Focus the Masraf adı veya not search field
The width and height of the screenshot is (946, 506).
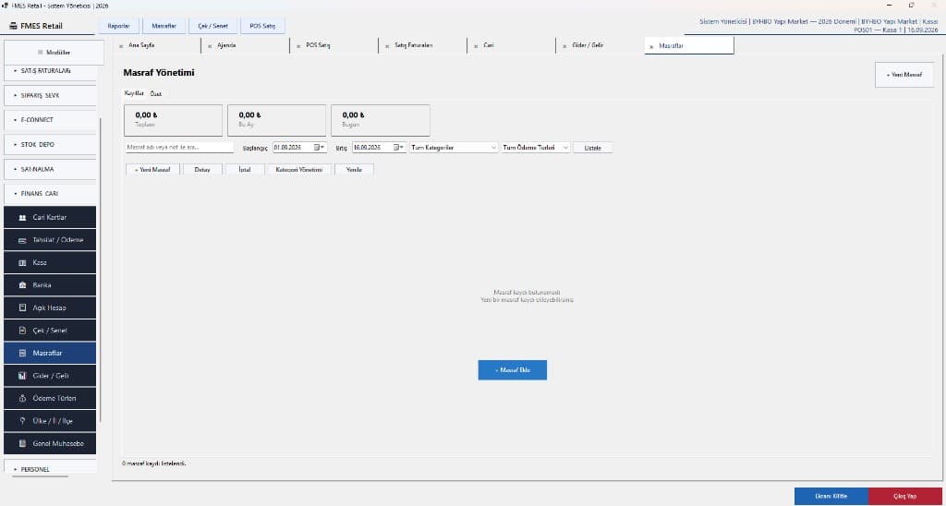tap(179, 147)
